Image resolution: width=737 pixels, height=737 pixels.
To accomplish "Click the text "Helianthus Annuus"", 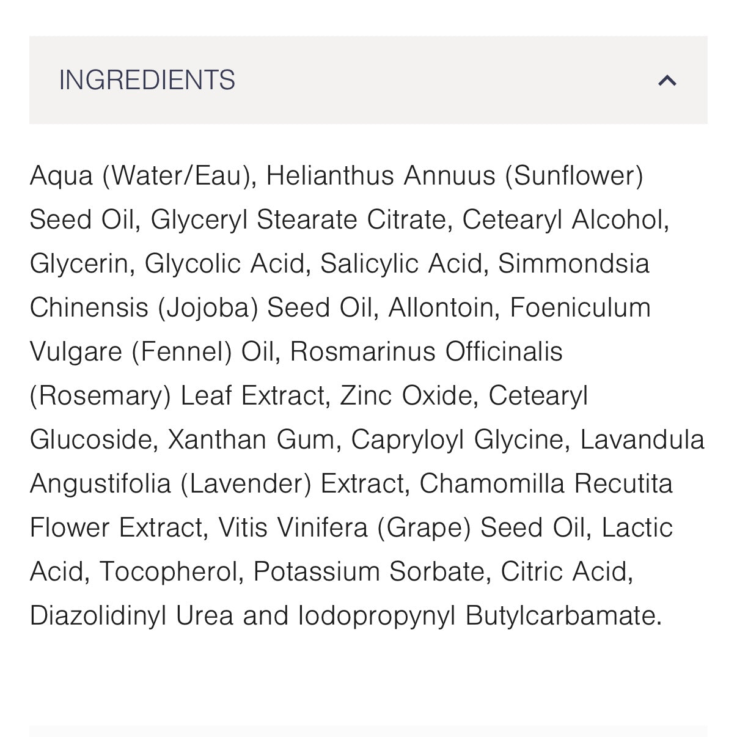I will pos(380,176).
